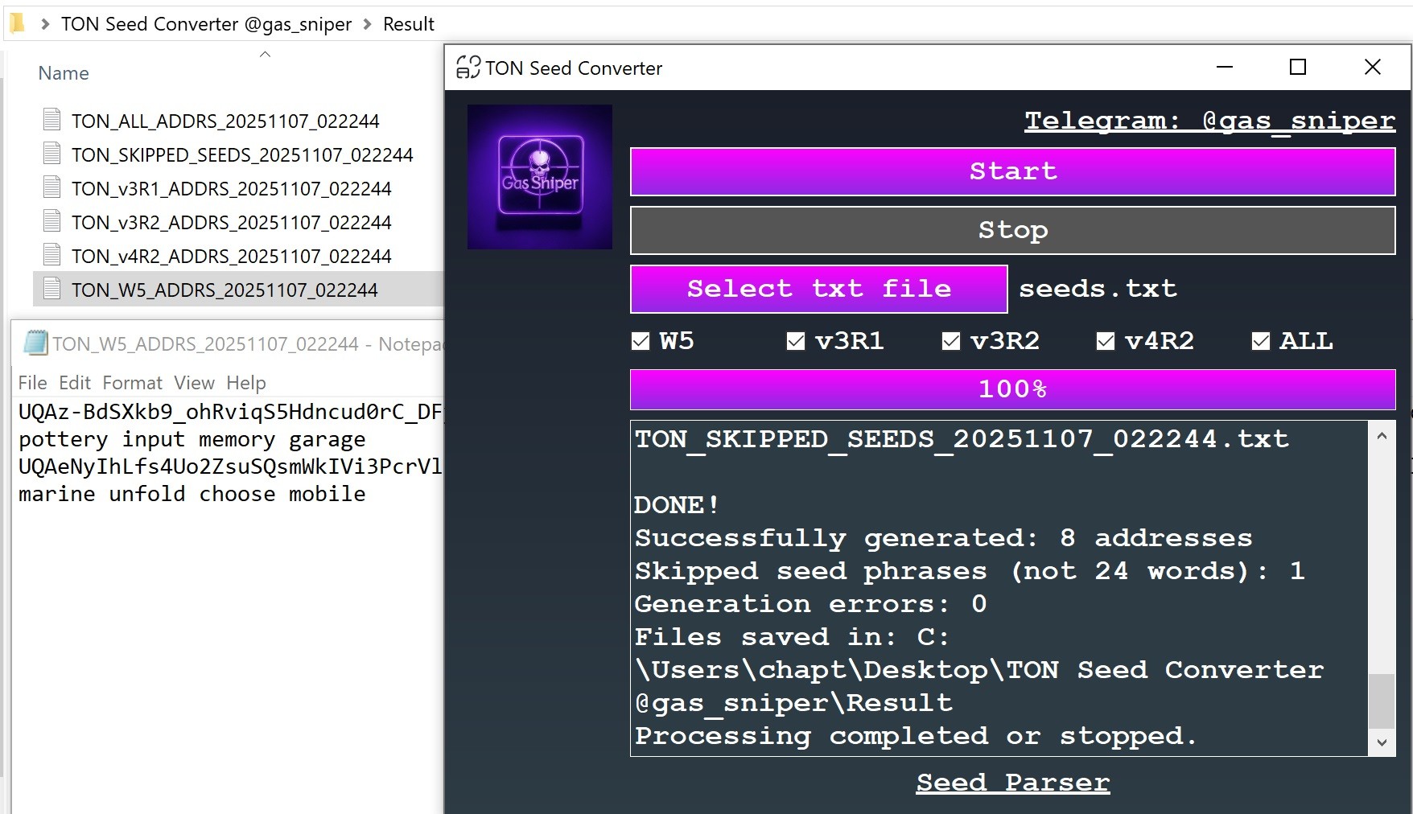The image size is (1413, 814).
Task: Select the TON_v3R1_ADDRS_20251107_022244 file name
Action: tap(231, 188)
